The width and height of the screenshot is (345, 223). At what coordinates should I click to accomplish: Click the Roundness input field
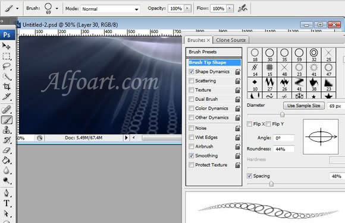coord(284,149)
